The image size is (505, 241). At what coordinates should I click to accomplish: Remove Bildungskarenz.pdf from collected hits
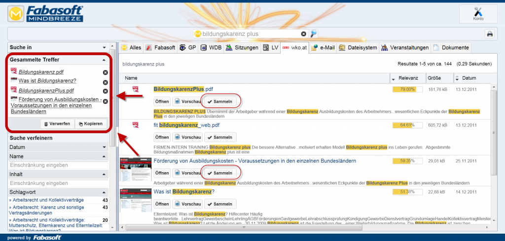click(x=105, y=73)
